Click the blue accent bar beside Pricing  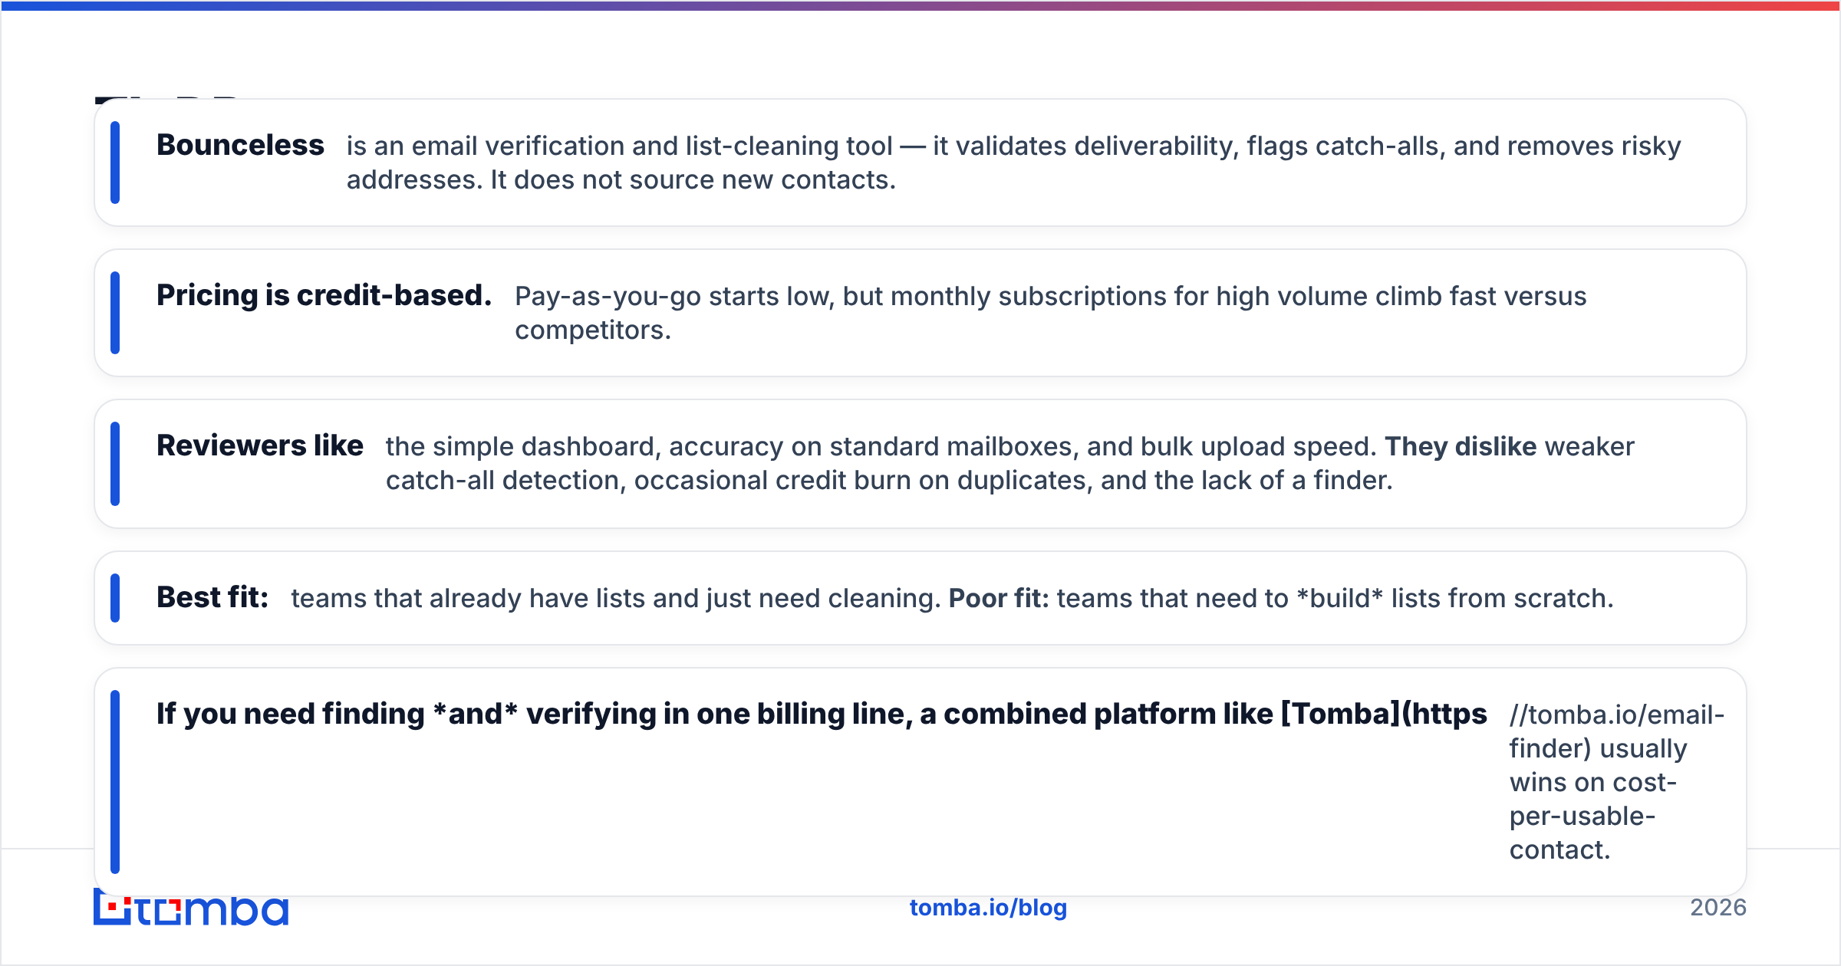click(x=115, y=313)
